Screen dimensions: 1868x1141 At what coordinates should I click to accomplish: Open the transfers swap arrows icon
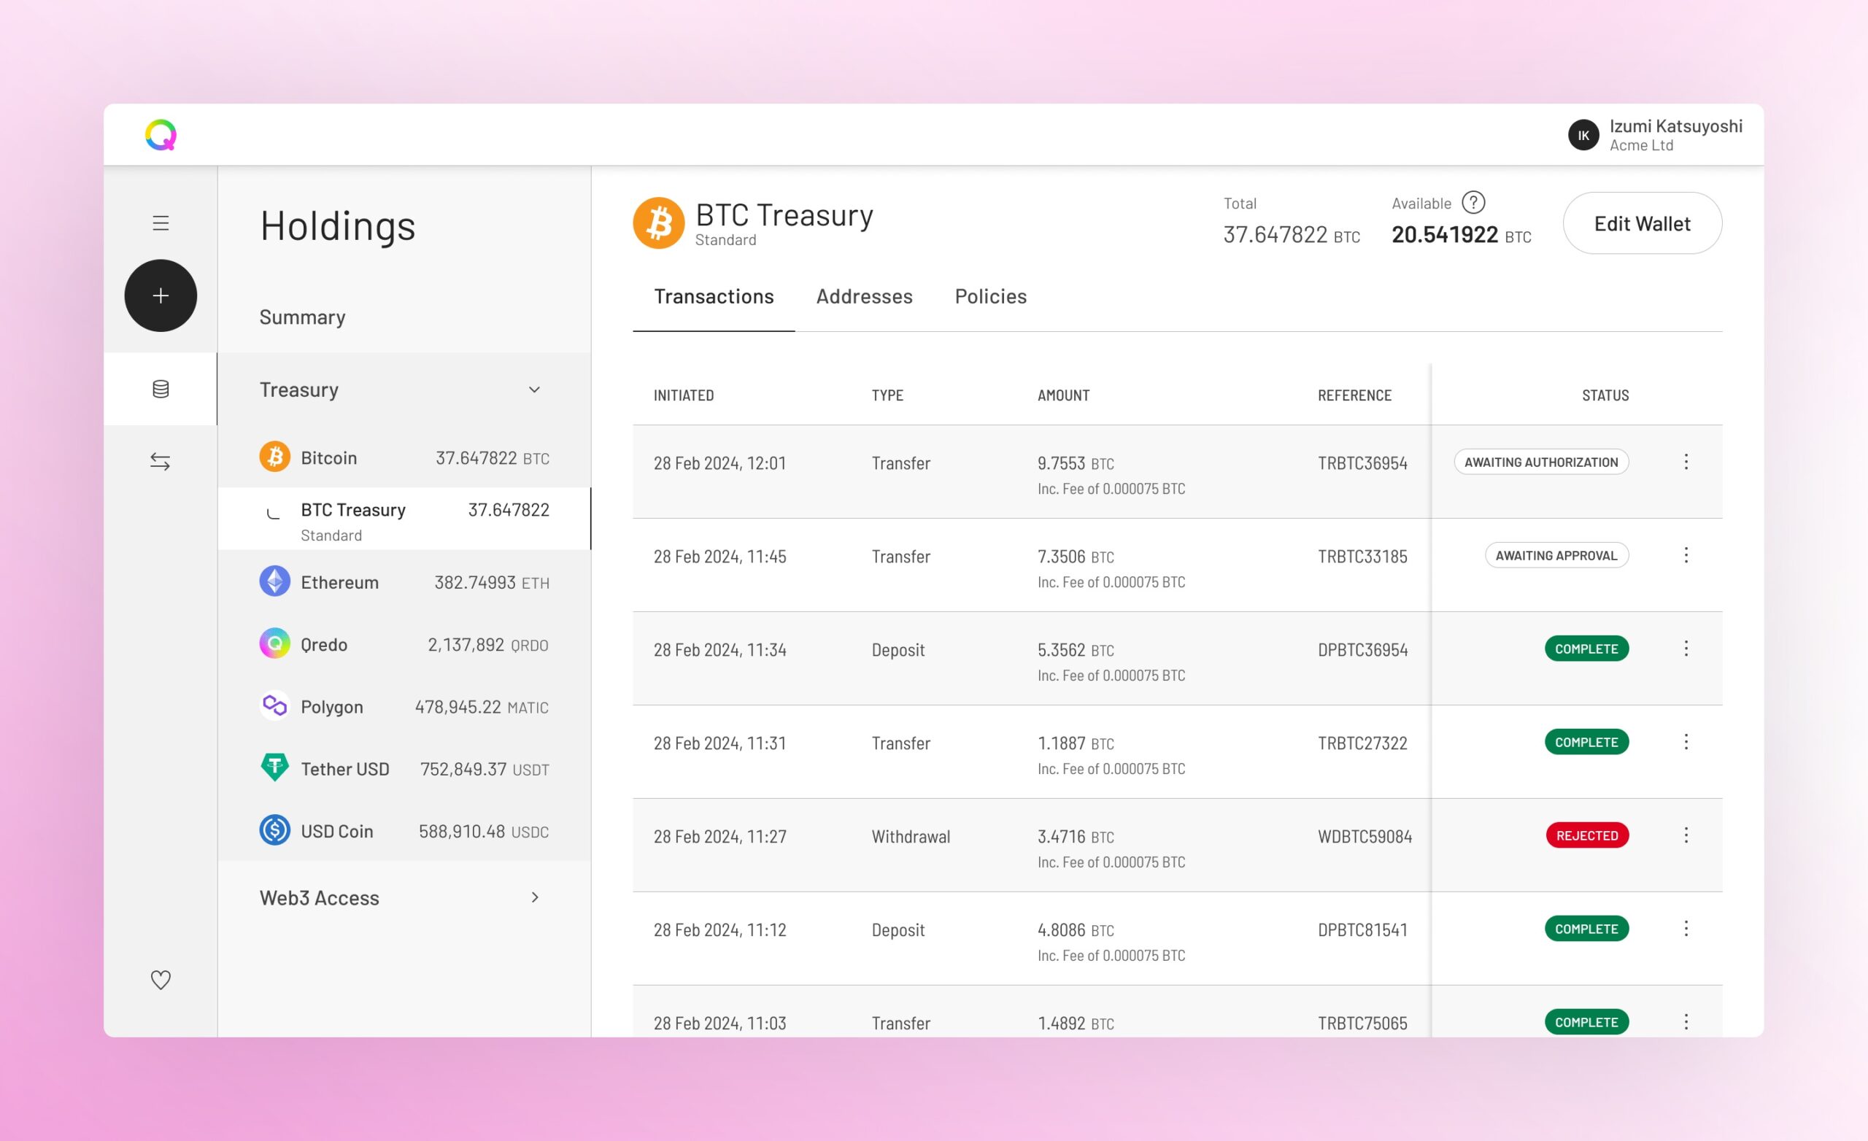click(x=160, y=461)
